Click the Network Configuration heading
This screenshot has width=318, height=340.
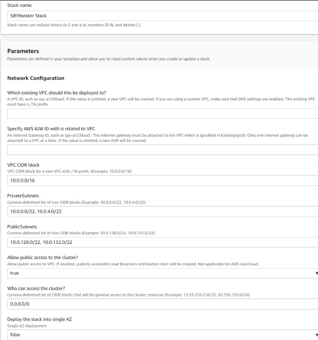click(x=36, y=78)
